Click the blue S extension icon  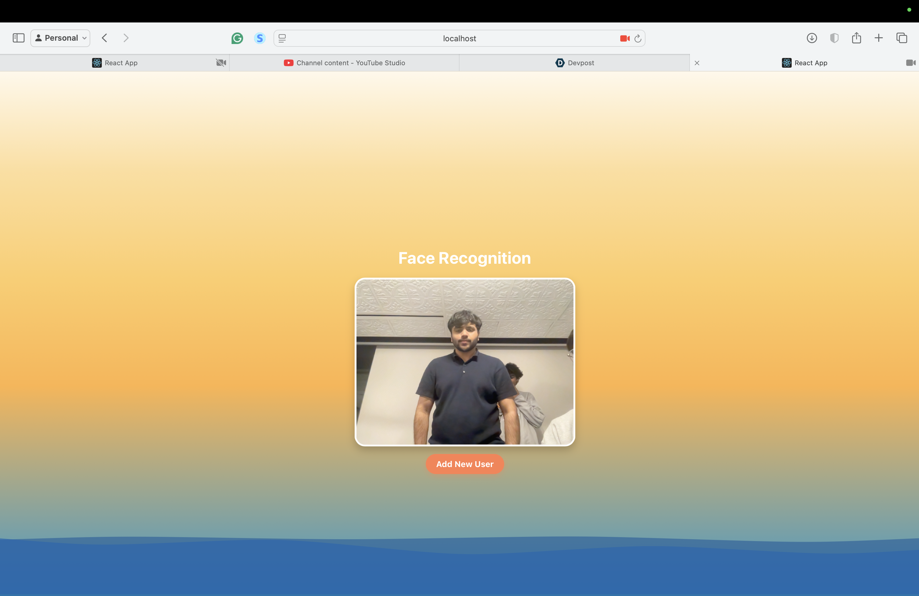(260, 38)
